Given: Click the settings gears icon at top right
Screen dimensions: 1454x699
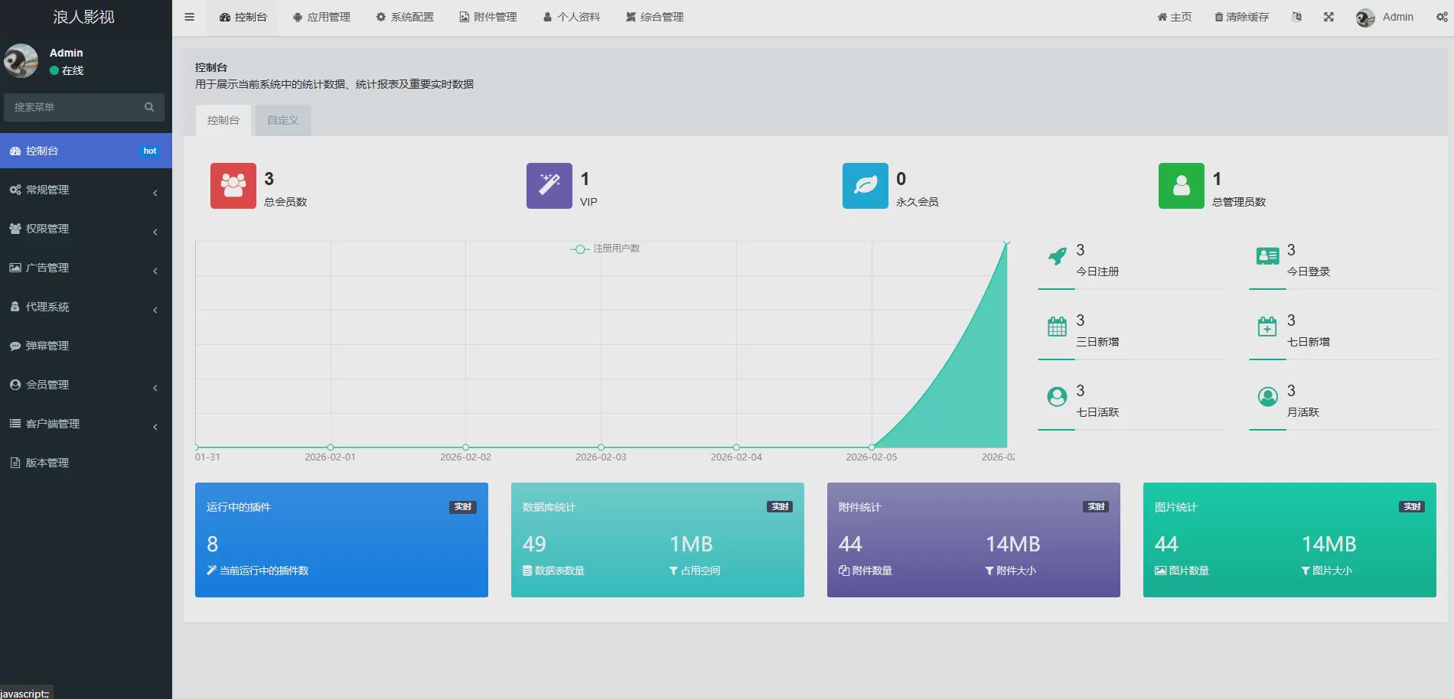Looking at the screenshot, I should (x=1442, y=17).
